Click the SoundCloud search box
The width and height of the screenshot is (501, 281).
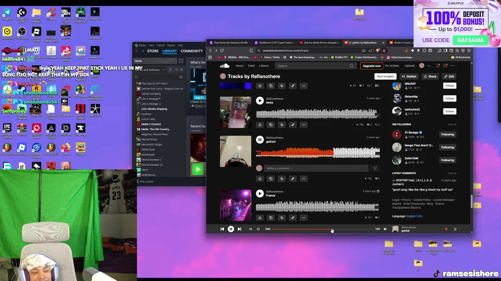pos(315,66)
